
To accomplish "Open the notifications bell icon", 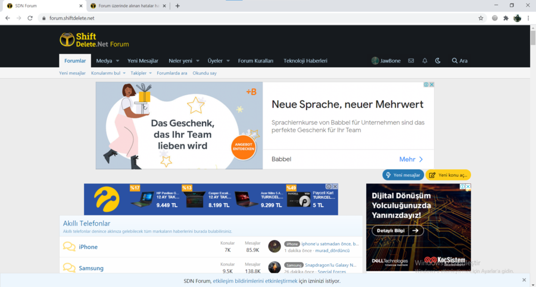I will click(425, 61).
